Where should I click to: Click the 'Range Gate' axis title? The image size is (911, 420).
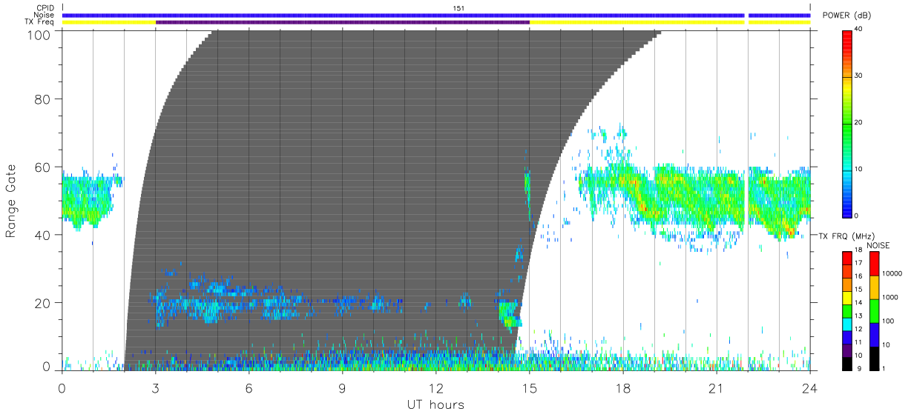point(11,201)
